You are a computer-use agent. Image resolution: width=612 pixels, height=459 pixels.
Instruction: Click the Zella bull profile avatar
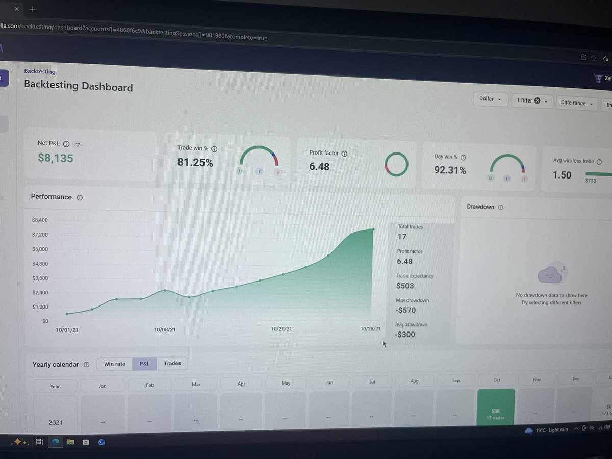tap(598, 78)
